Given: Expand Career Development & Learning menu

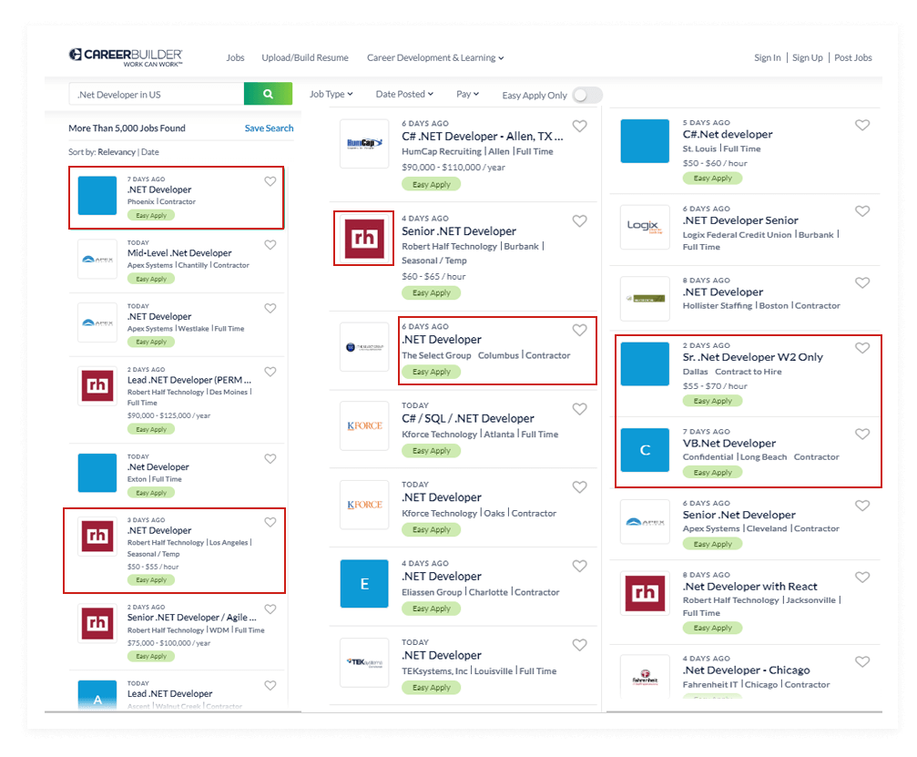Looking at the screenshot, I should click(x=435, y=57).
